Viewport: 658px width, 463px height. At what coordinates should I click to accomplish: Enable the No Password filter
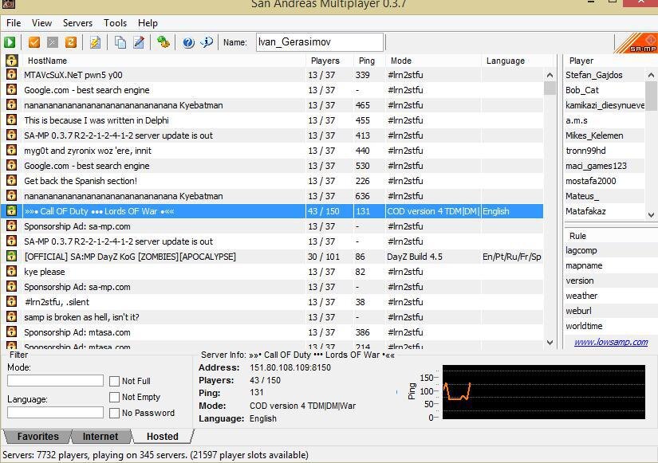click(x=114, y=413)
